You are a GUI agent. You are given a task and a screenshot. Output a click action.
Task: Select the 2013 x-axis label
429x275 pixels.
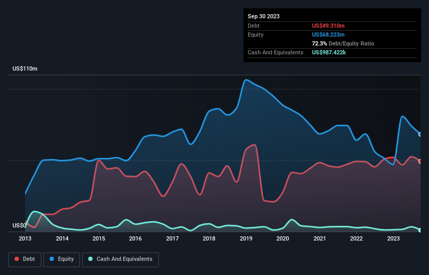25,239
